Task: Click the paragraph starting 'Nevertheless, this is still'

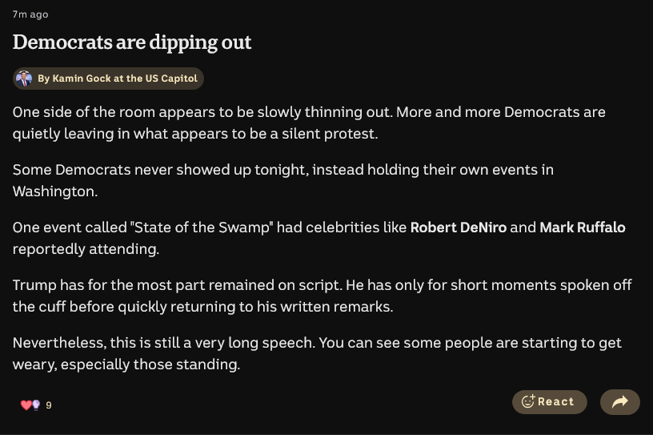Action: [x=317, y=353]
